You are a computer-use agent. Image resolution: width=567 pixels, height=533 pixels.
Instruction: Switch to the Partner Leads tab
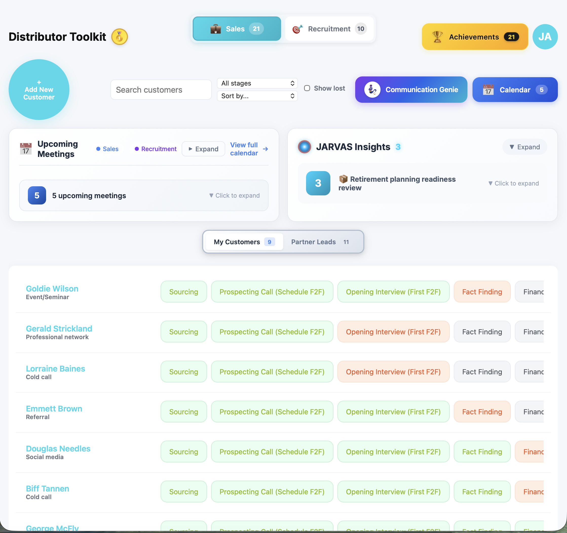click(320, 242)
